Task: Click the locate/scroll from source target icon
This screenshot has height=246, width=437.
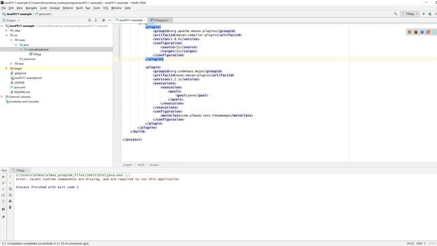Action: (89, 20)
